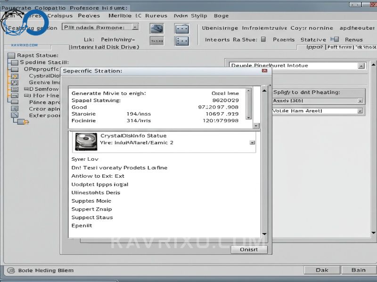Open the Axsds (3Gb) dropdown on the right panel
Viewport: 377px width, 282px height.
pyautogui.click(x=360, y=100)
